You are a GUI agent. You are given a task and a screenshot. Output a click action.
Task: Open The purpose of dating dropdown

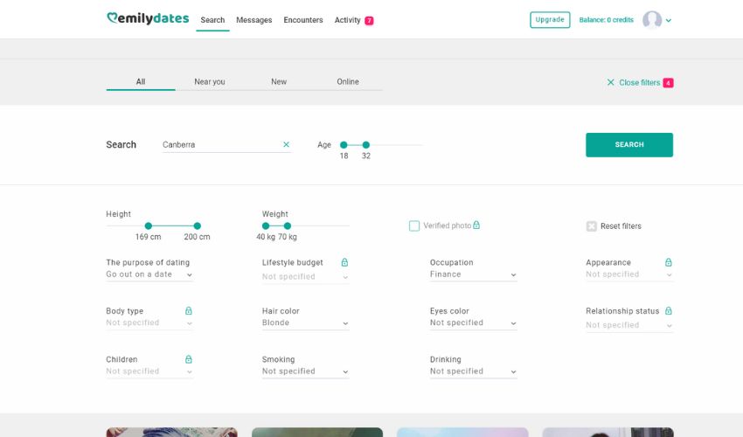[x=149, y=274]
